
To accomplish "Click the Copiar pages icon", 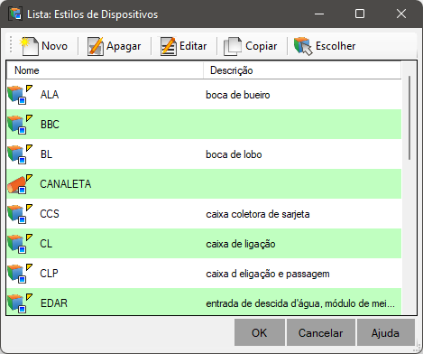I will [233, 46].
